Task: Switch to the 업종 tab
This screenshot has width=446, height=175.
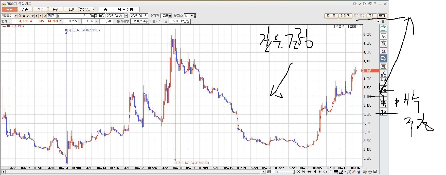Action: (25, 10)
